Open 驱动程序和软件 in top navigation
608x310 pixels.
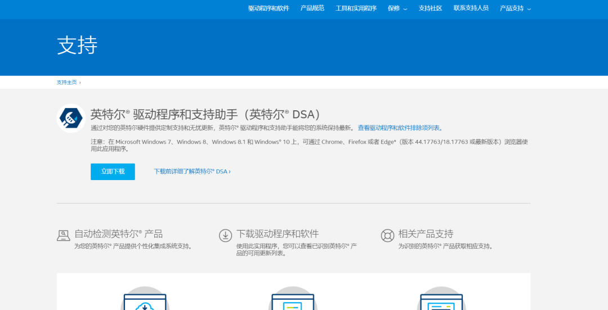(269, 8)
